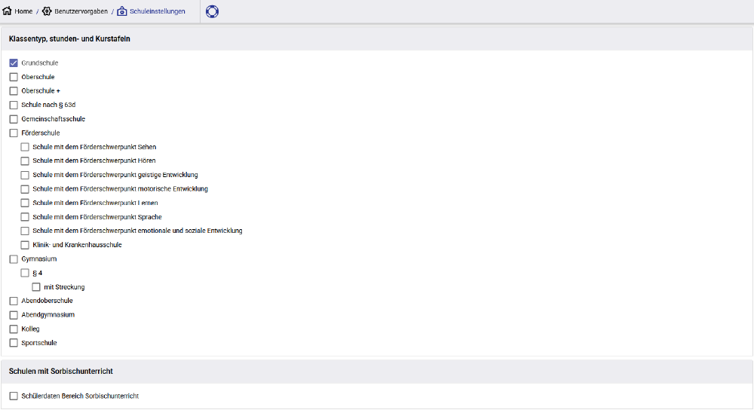Select the Abendgymnasium checkbox
Image resolution: width=754 pixels, height=410 pixels.
pos(14,315)
